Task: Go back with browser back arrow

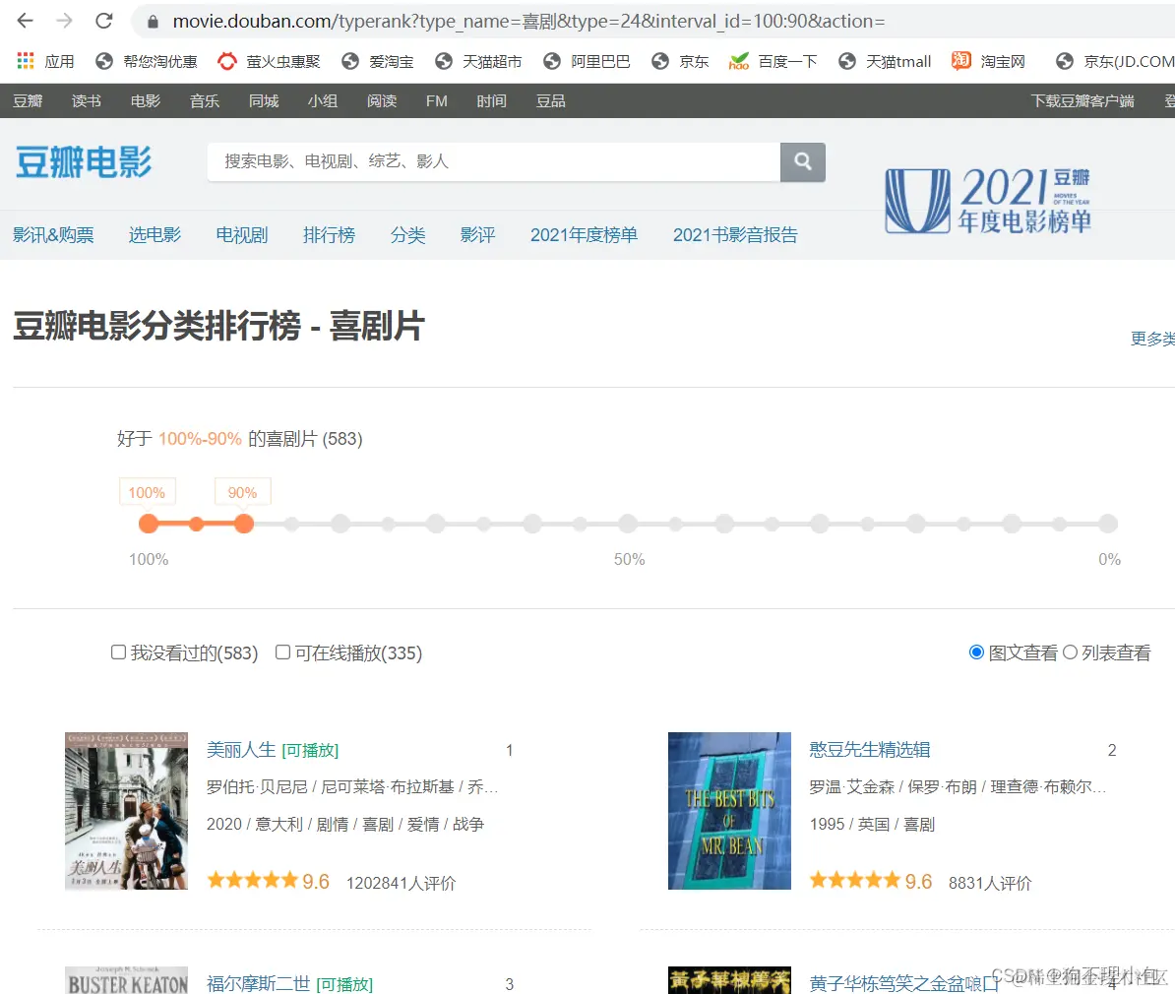Action: click(x=25, y=21)
